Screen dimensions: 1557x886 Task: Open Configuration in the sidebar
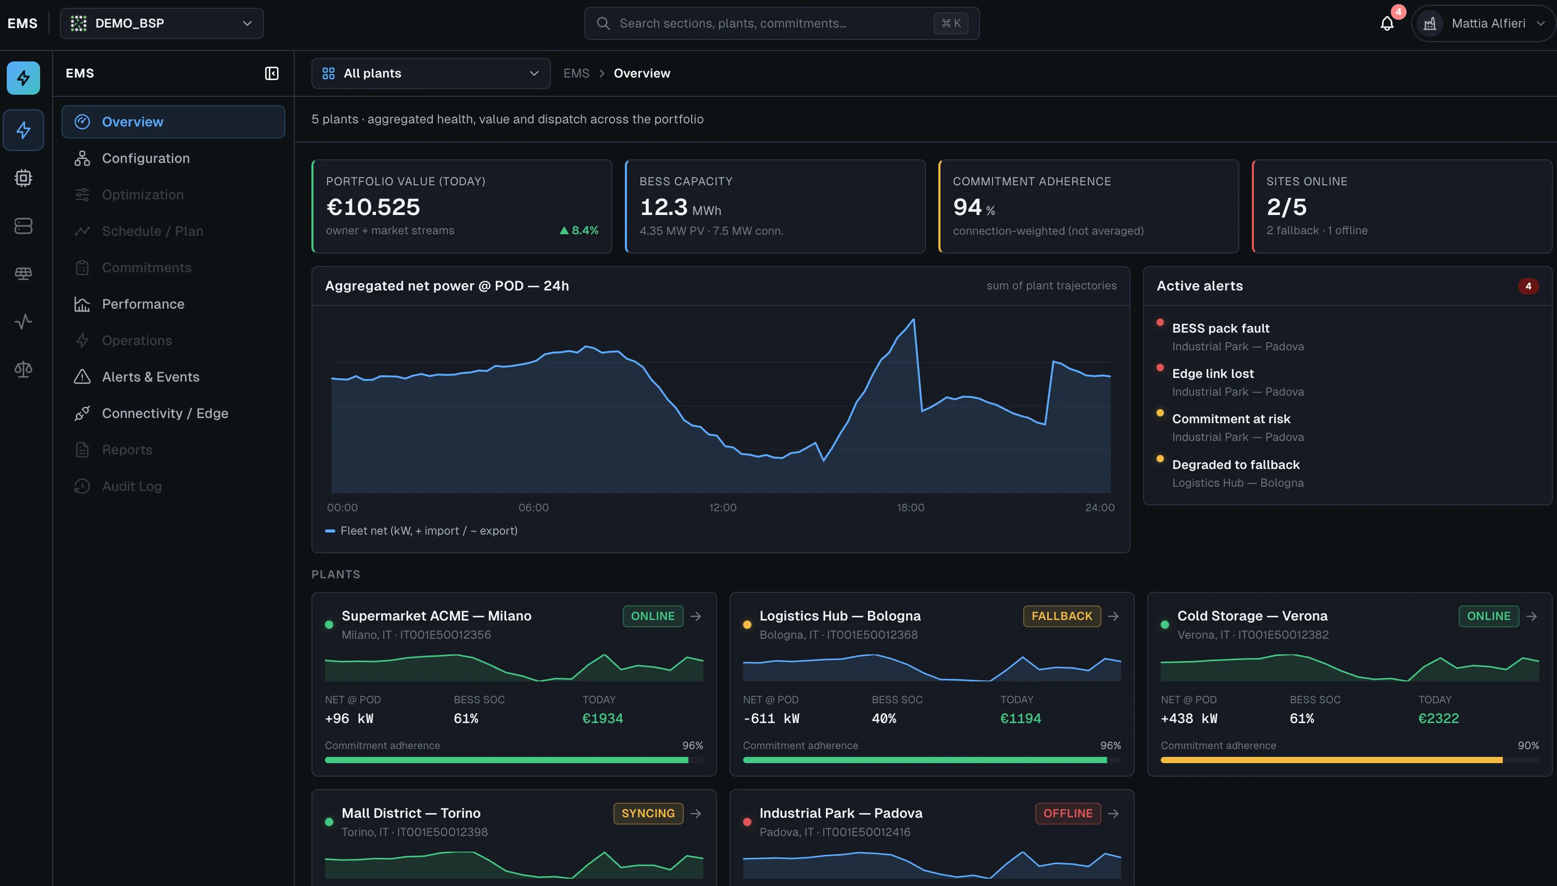pos(173,158)
